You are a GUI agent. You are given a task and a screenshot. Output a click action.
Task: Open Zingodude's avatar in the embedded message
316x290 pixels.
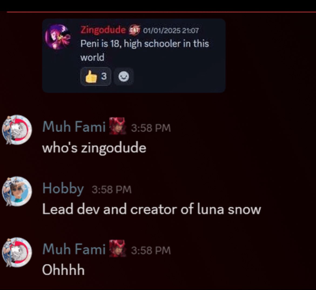[x=58, y=37]
